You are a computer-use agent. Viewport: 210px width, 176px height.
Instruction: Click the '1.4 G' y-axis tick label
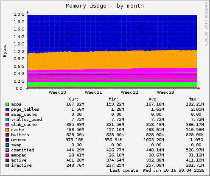point(19,36)
